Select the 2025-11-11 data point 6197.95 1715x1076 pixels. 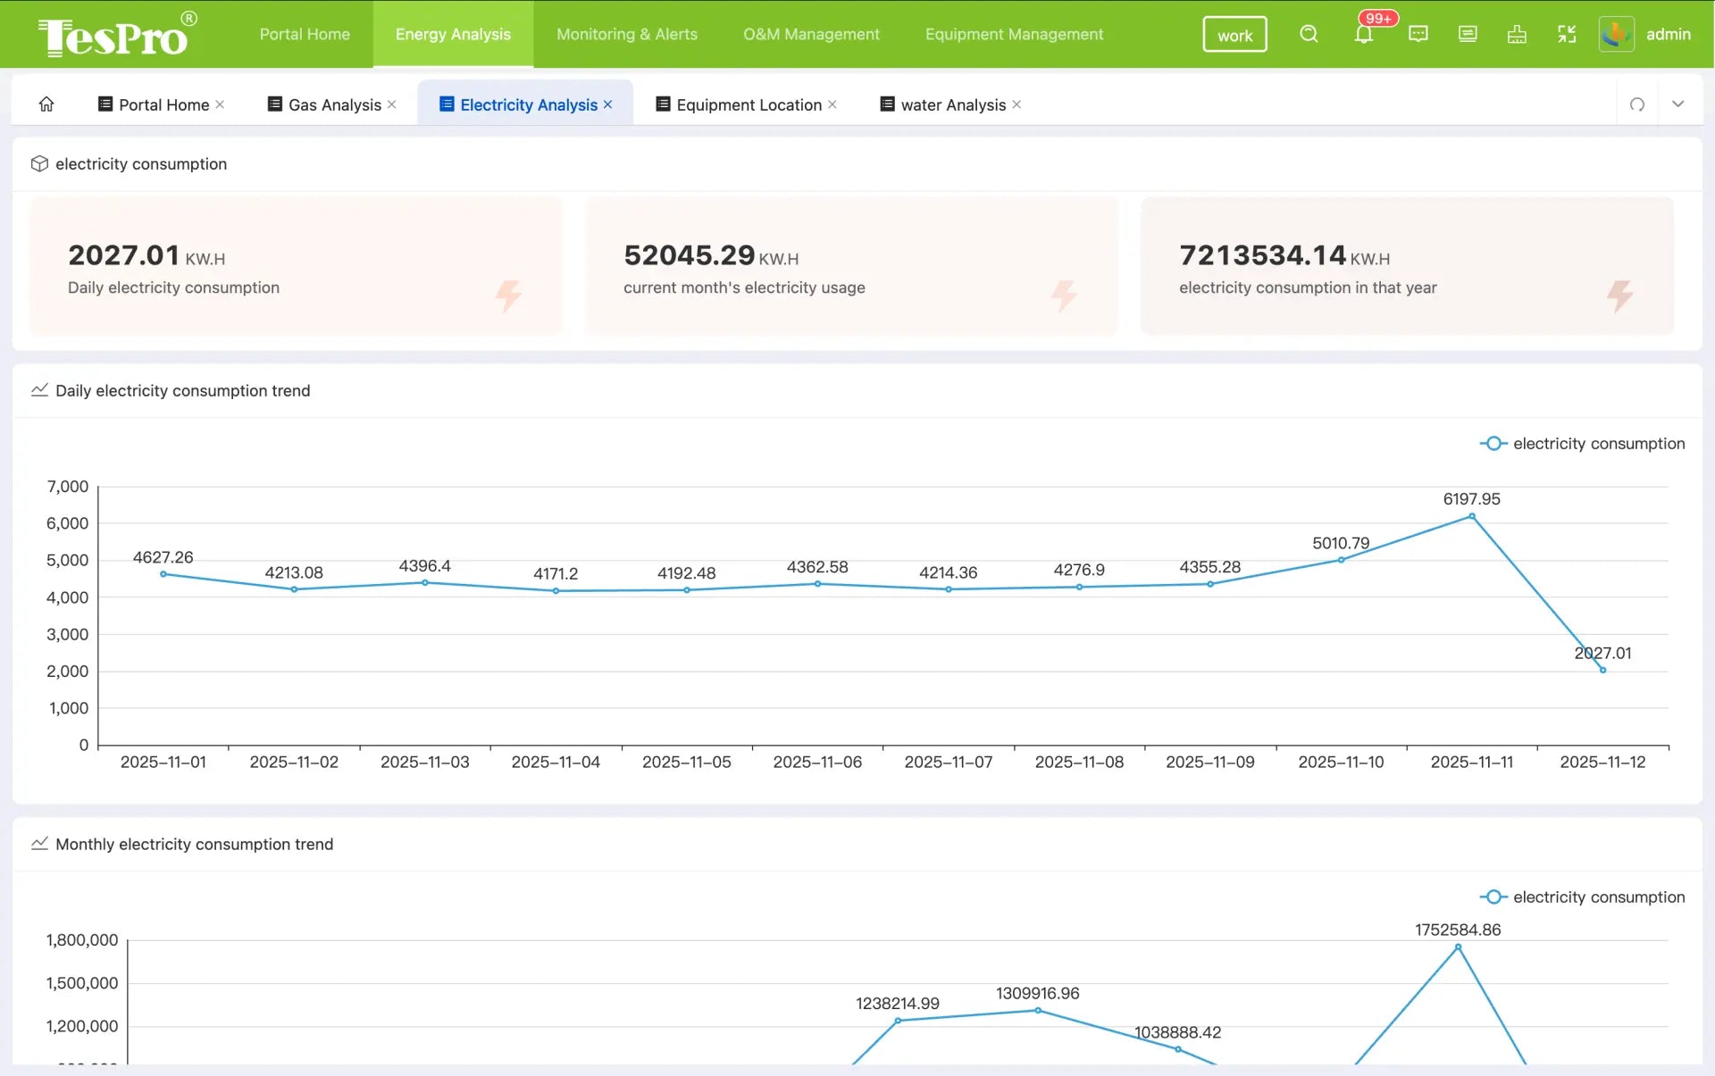tap(1472, 516)
